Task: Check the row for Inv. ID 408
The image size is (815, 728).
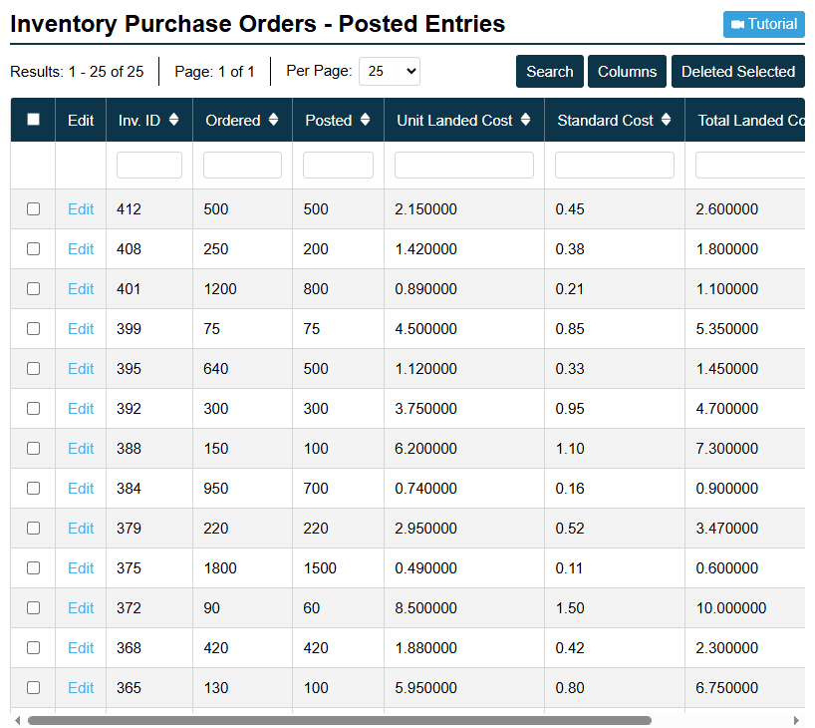Action: [x=33, y=248]
